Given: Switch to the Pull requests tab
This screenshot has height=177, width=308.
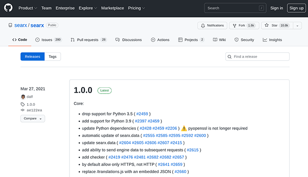Looking at the screenshot, I should [88, 40].
